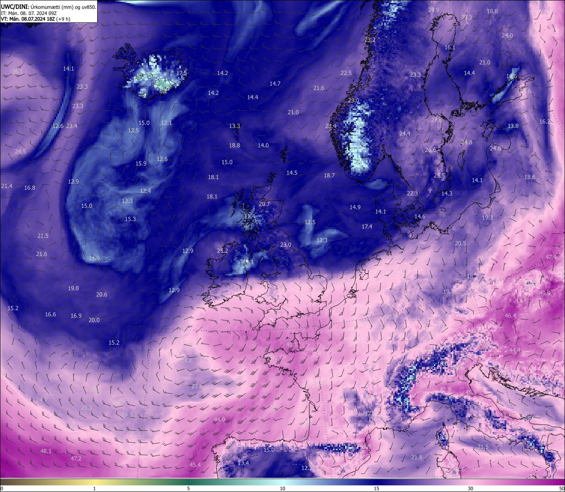Click the 13.8 value over the Baltic states

[513, 126]
